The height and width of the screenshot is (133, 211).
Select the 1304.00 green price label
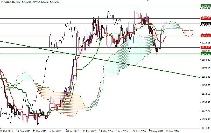click(206, 6)
